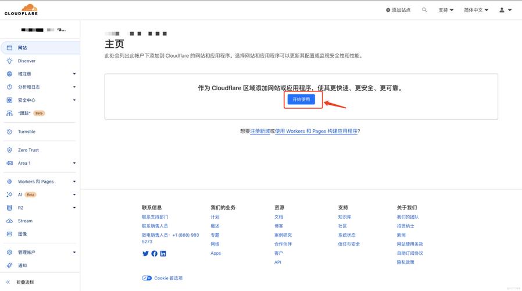Screen dimensions: 522x291
Task: Open the Stream sidebar item
Action: 40,221
